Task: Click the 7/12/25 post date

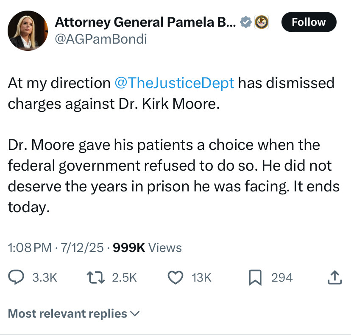Action: 82,248
